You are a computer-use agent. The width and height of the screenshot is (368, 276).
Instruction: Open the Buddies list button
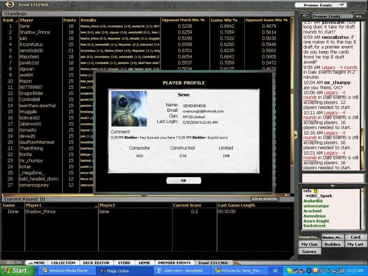pyautogui.click(x=332, y=244)
